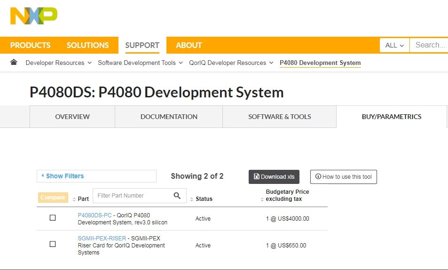The height and width of the screenshot is (270, 448).
Task: Expand the Show Filters panel
Action: 96,176
